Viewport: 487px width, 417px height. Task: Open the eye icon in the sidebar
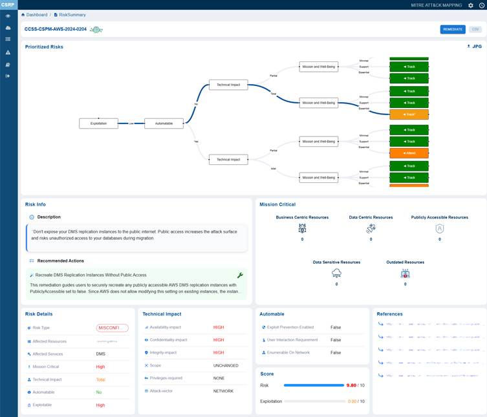click(x=8, y=16)
